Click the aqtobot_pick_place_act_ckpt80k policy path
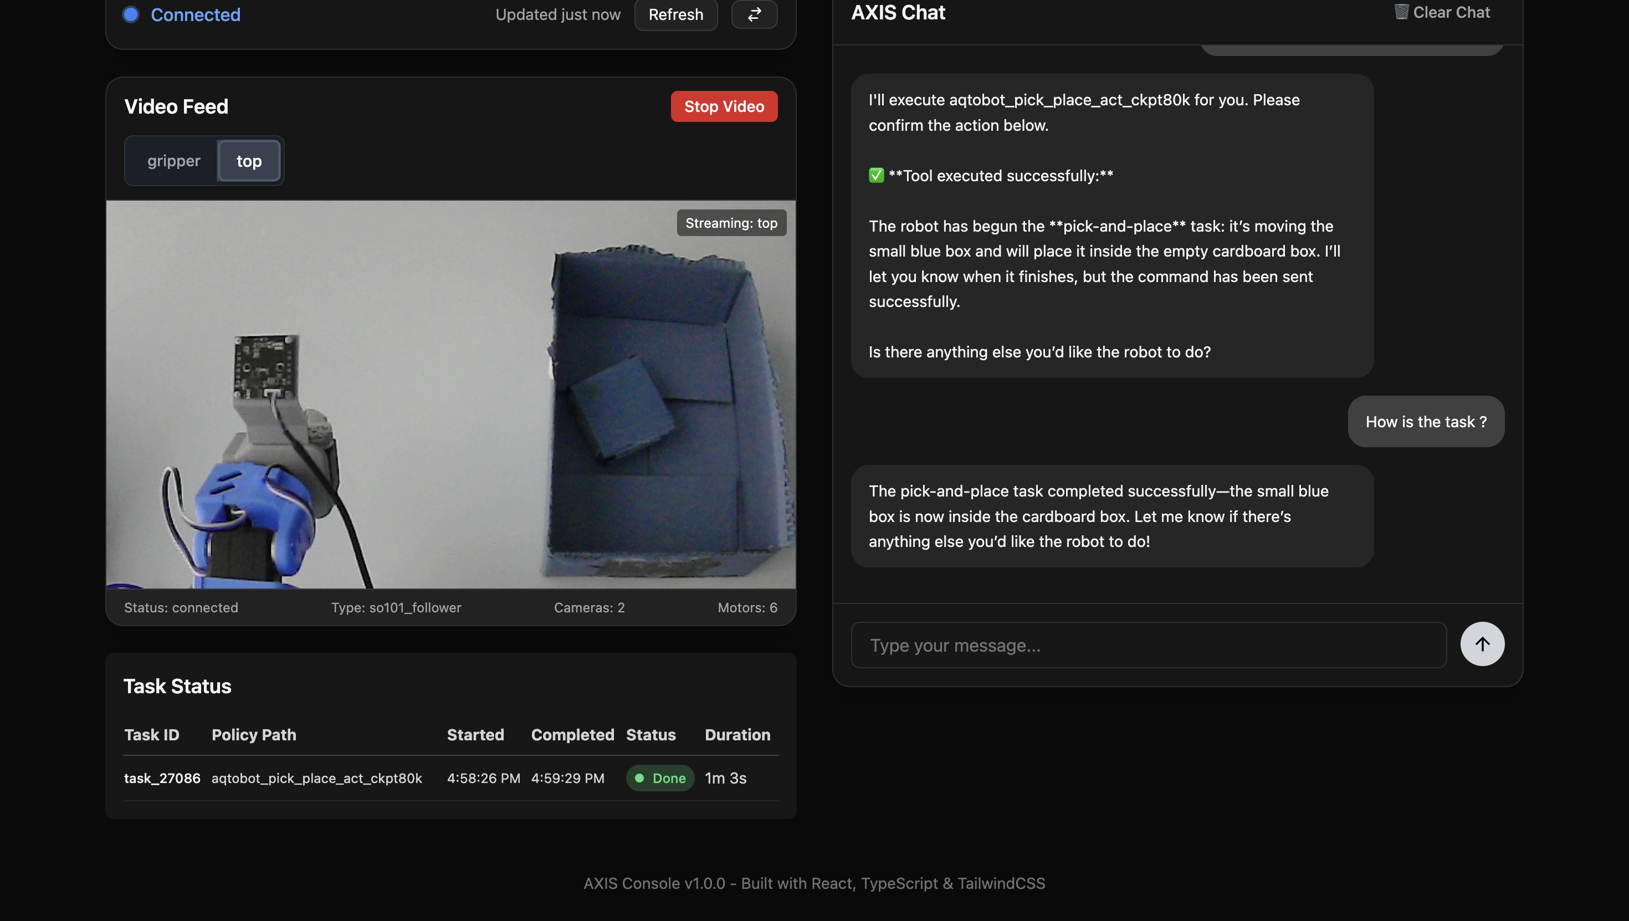Screen dimensions: 1629x921 click(316, 778)
